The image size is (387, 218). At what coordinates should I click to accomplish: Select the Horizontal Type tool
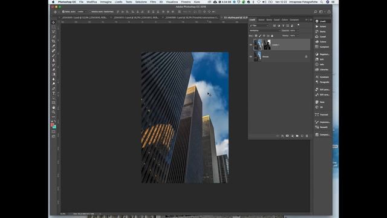tap(54, 93)
